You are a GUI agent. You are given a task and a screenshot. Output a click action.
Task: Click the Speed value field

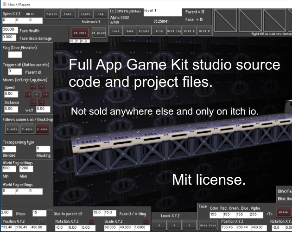11,94
